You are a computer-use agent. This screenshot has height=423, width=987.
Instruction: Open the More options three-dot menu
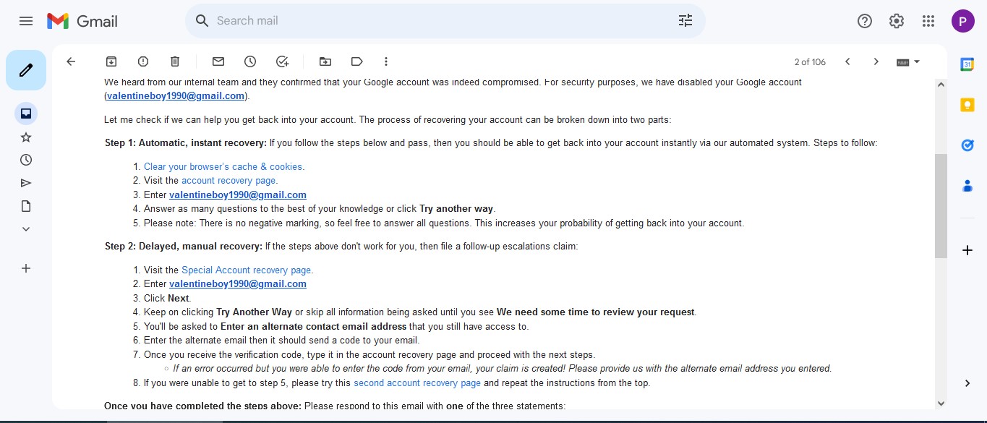[x=386, y=61]
